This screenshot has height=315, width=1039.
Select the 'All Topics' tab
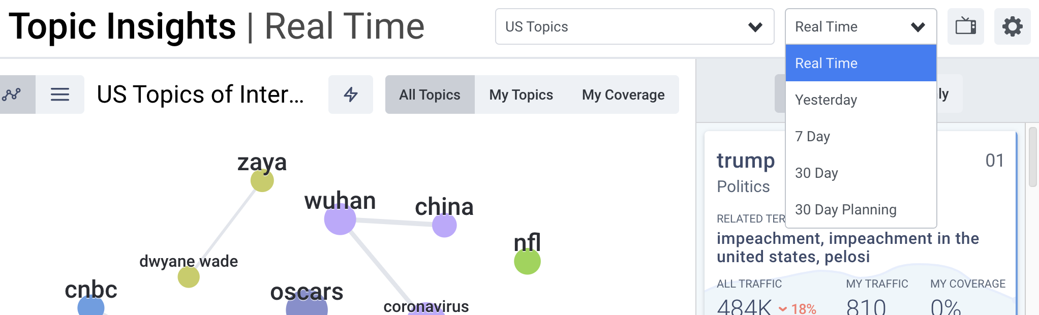tap(430, 94)
